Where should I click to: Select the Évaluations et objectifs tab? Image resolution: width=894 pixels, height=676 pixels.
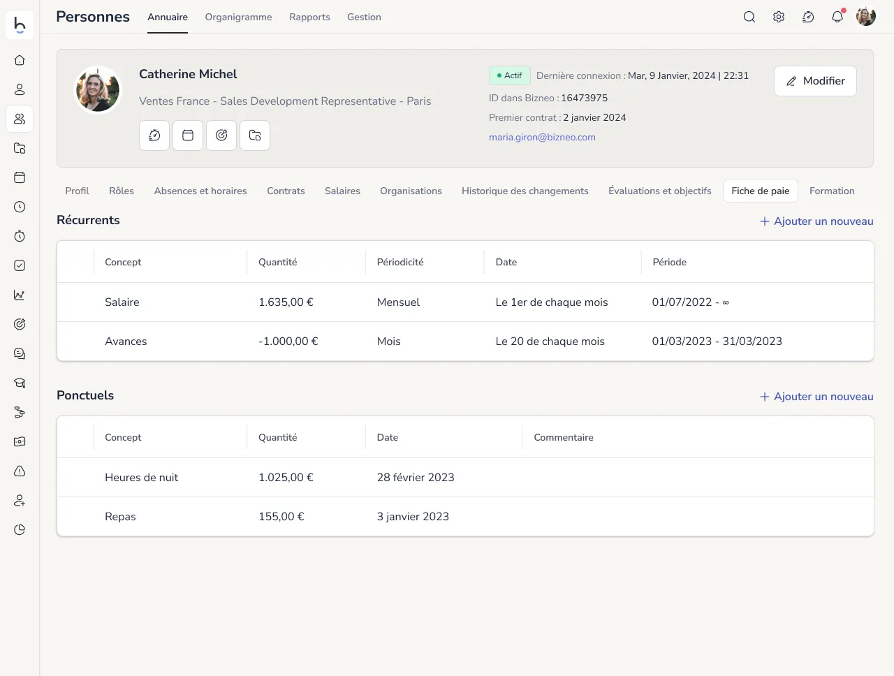coord(660,191)
